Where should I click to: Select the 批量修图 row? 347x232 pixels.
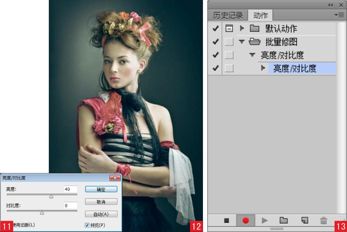pos(286,42)
